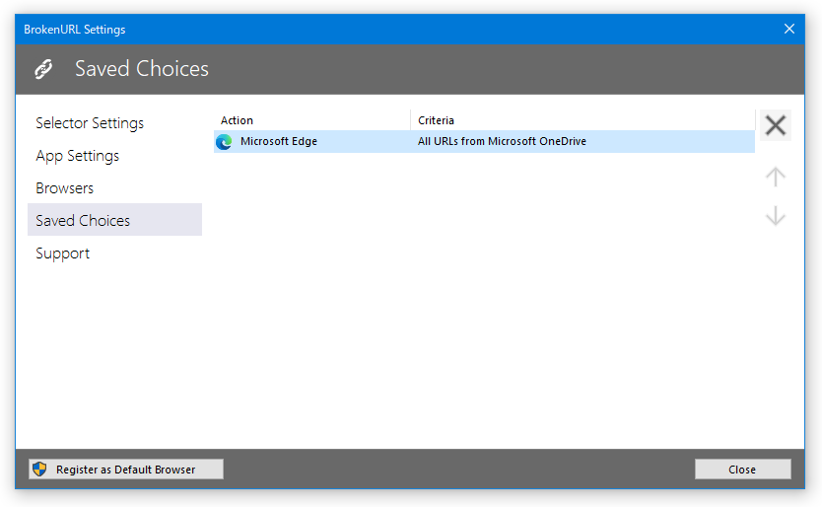822x507 pixels.
Task: Click the Close button at the bottom
Action: [x=743, y=470]
